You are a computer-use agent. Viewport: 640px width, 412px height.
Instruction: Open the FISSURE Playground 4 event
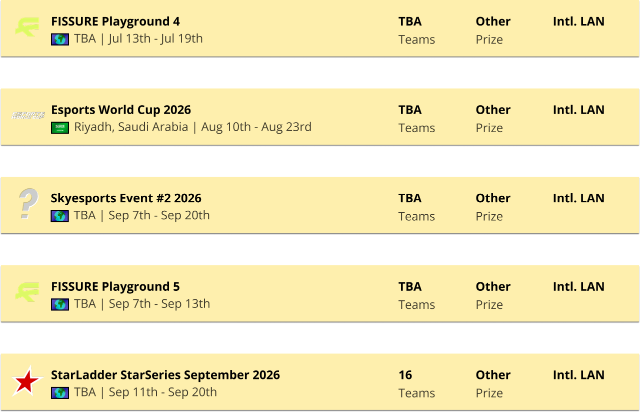(x=115, y=22)
